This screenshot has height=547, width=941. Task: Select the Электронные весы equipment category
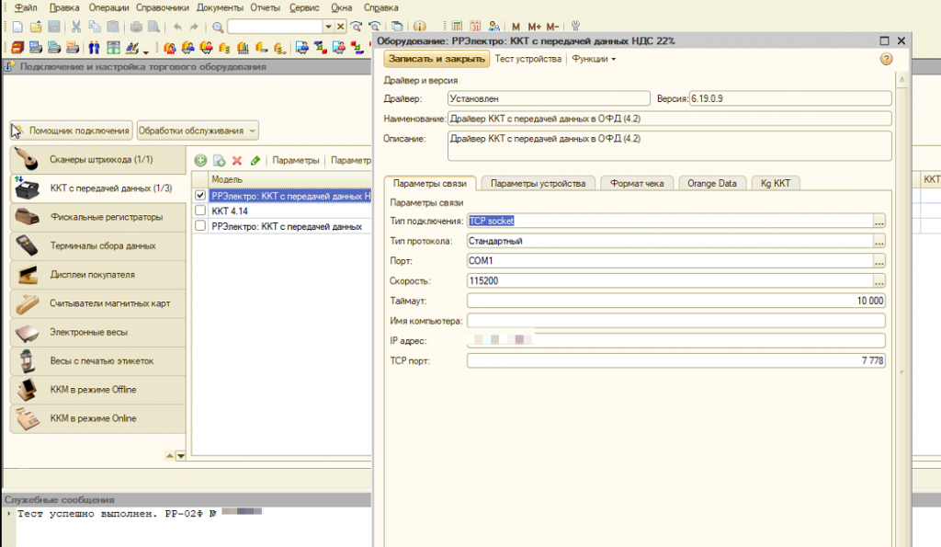pyautogui.click(x=89, y=332)
